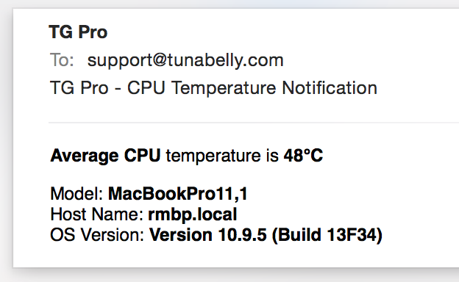Click the TG Pro sender name
459x282 pixels.
click(78, 32)
